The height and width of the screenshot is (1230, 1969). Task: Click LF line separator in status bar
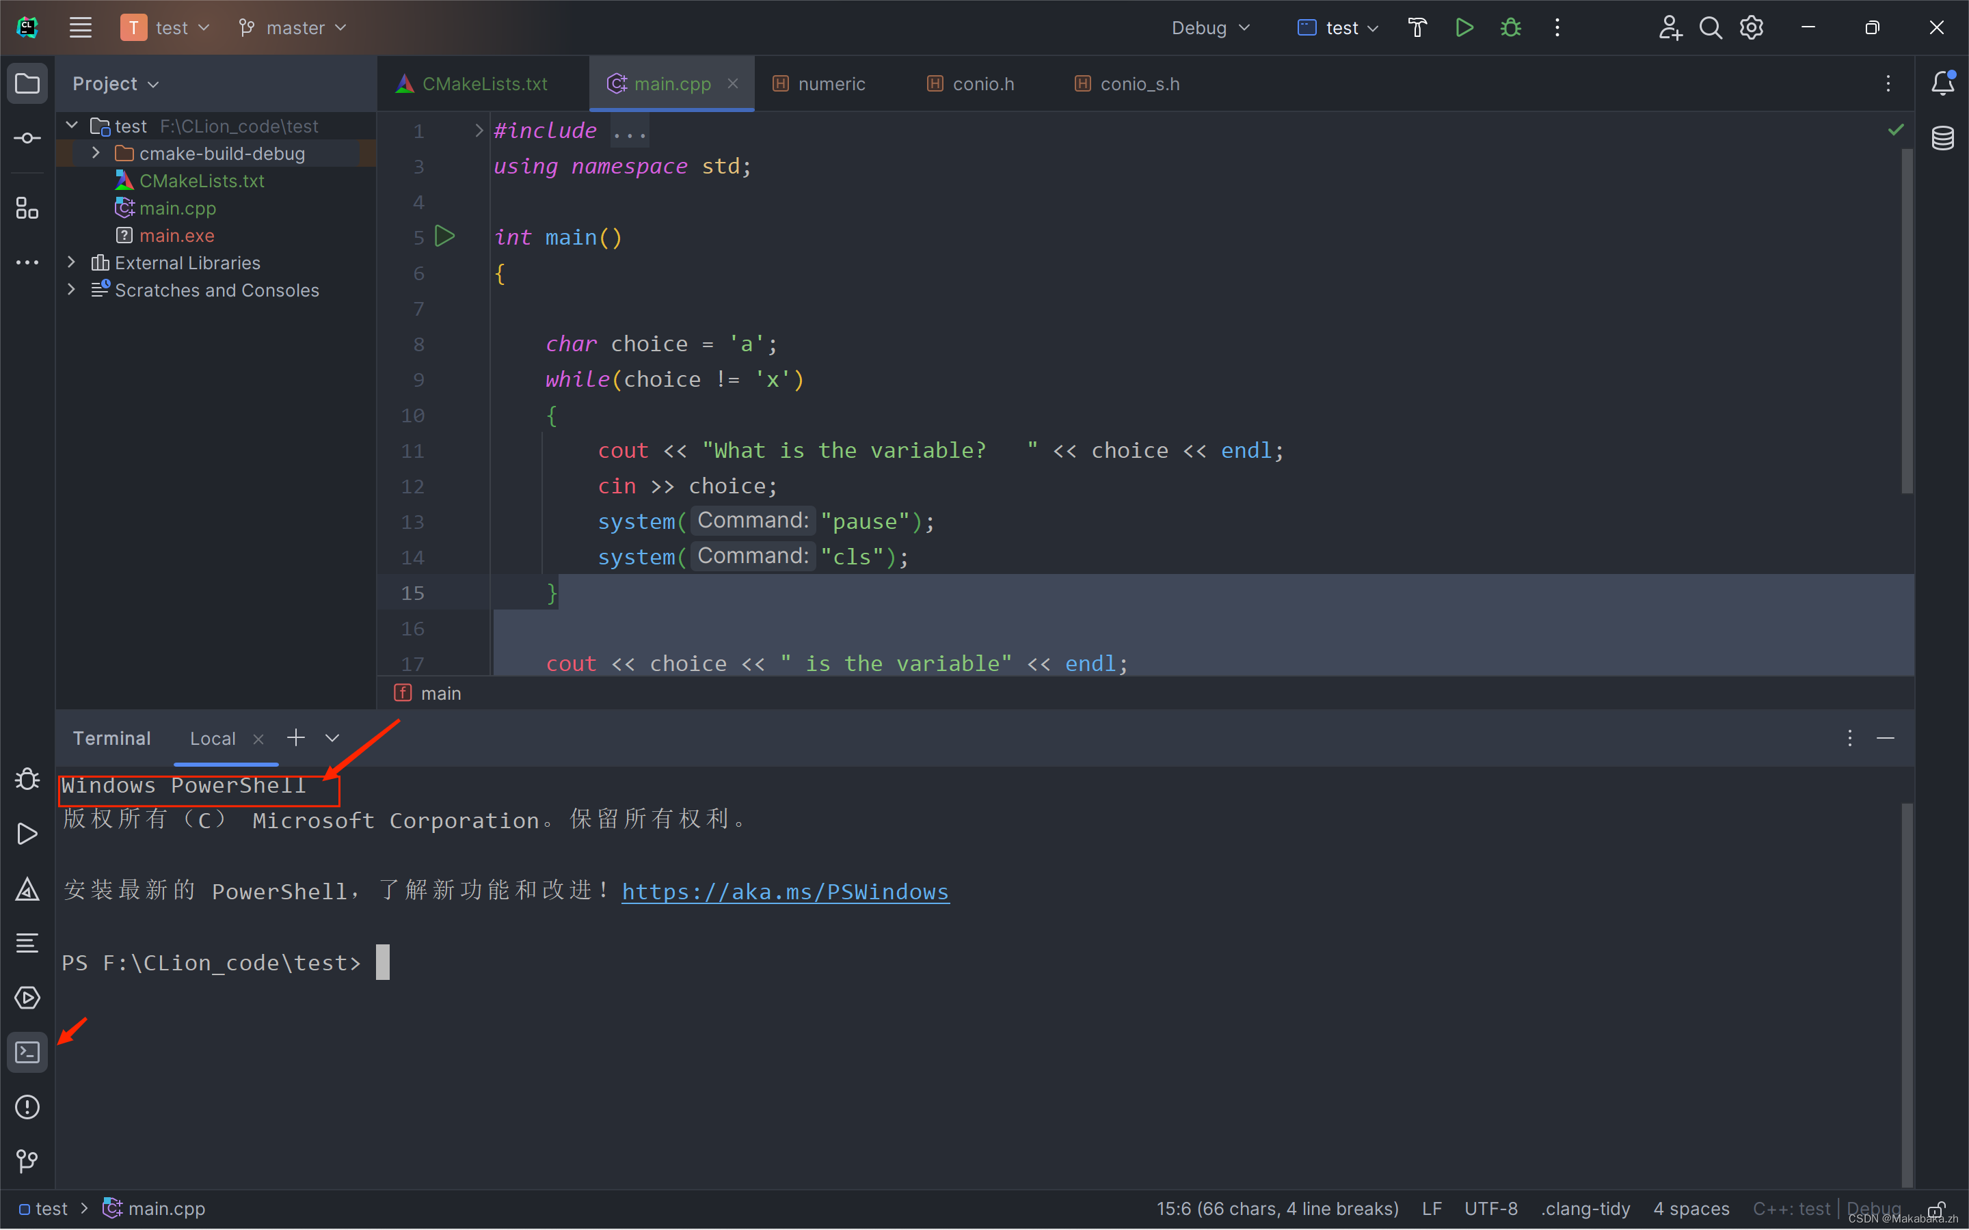point(1432,1209)
